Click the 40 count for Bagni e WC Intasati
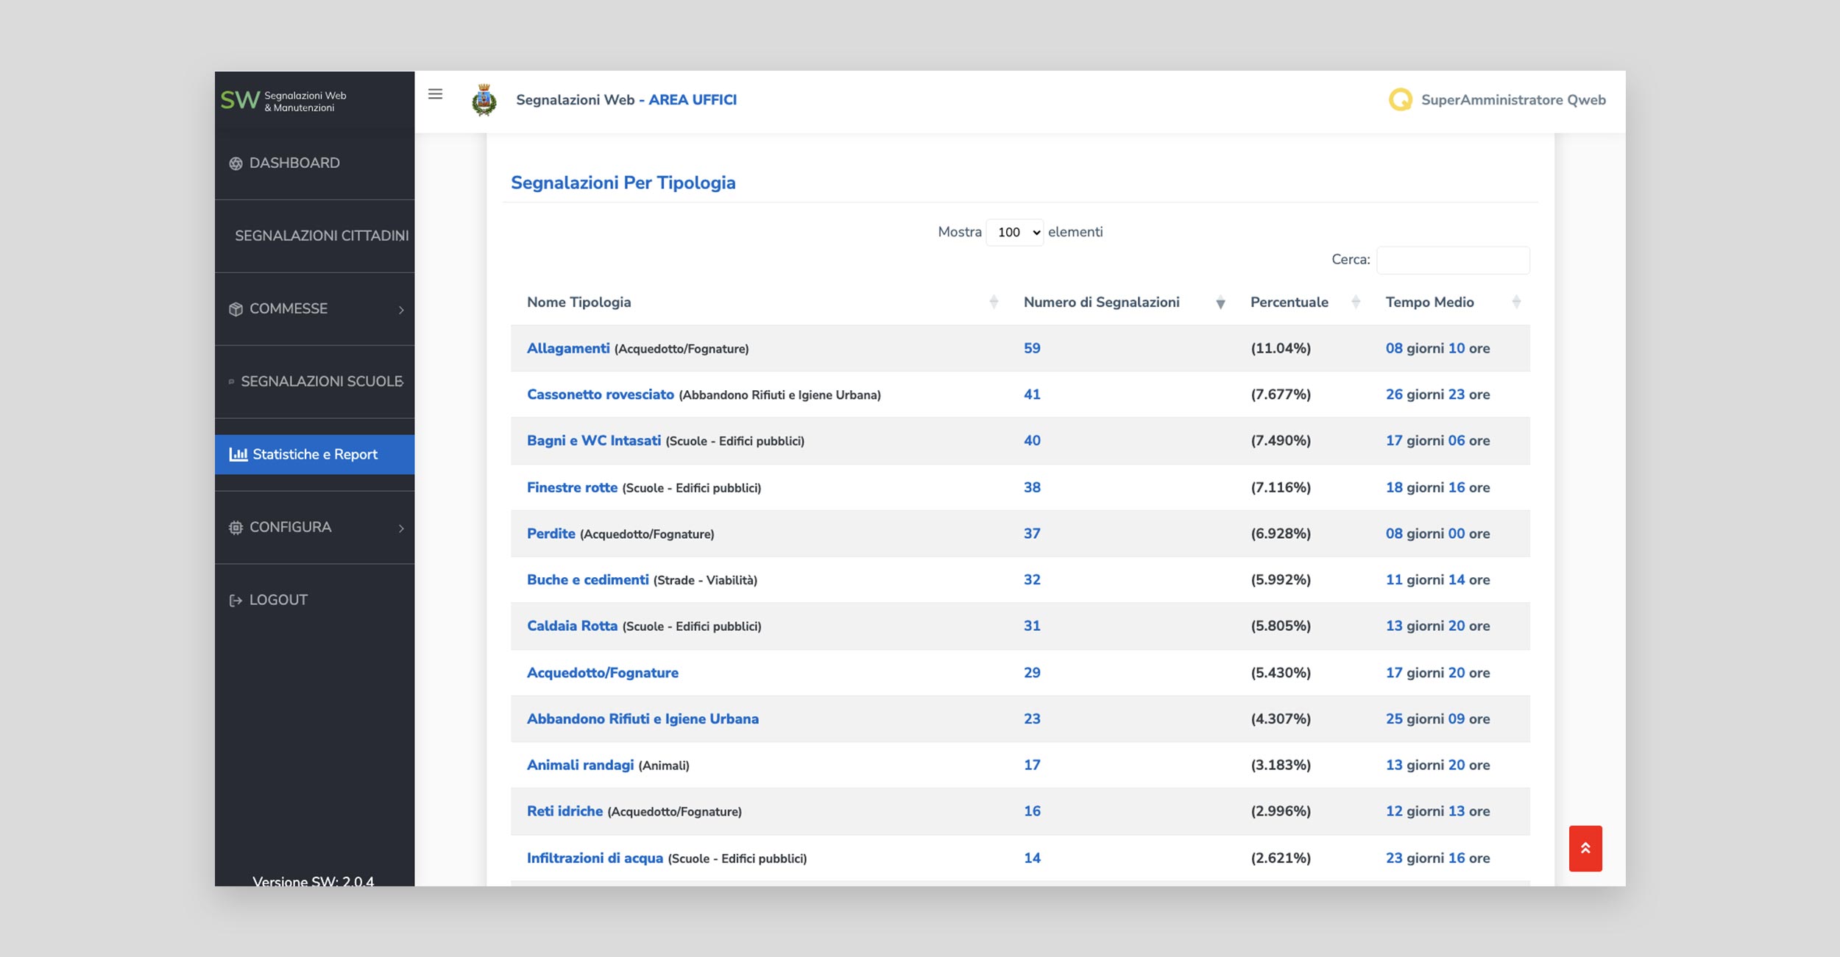 (1031, 440)
